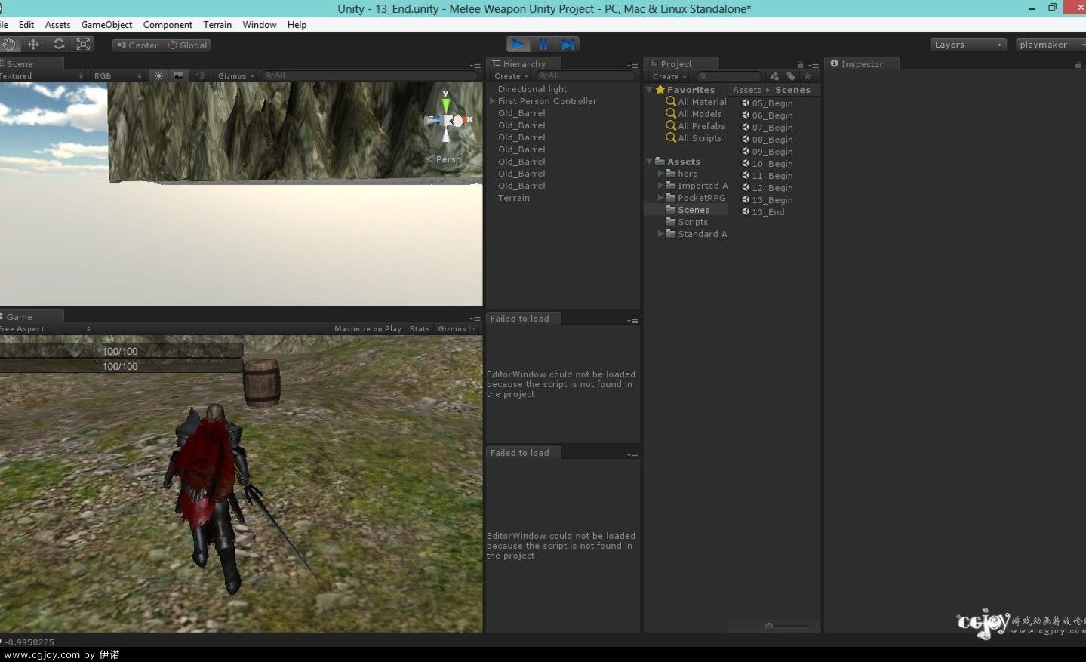Switch to the Scene tab

30,64
